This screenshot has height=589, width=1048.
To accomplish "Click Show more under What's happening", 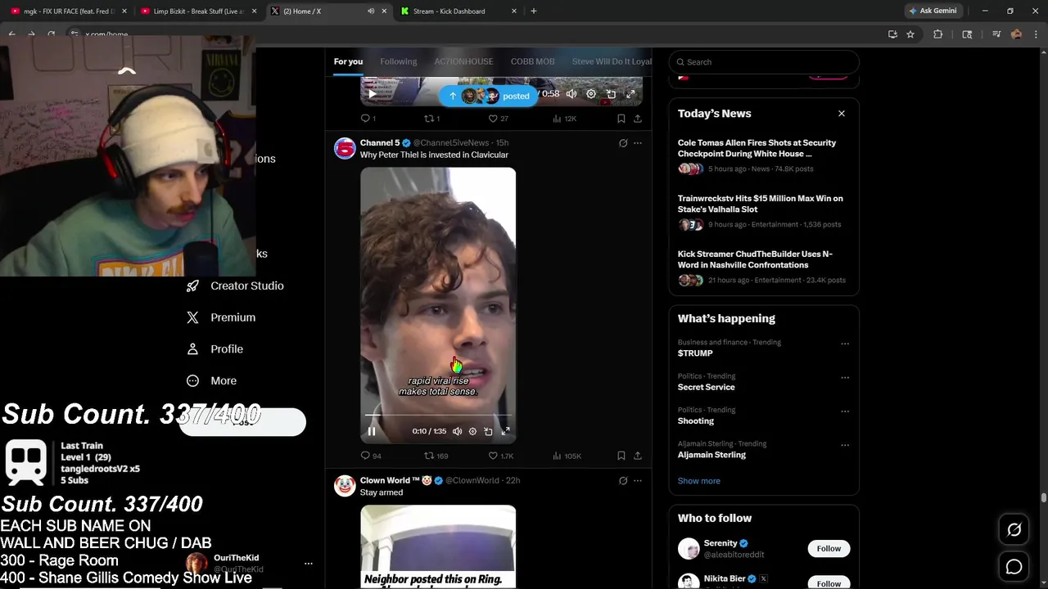I will tap(698, 481).
